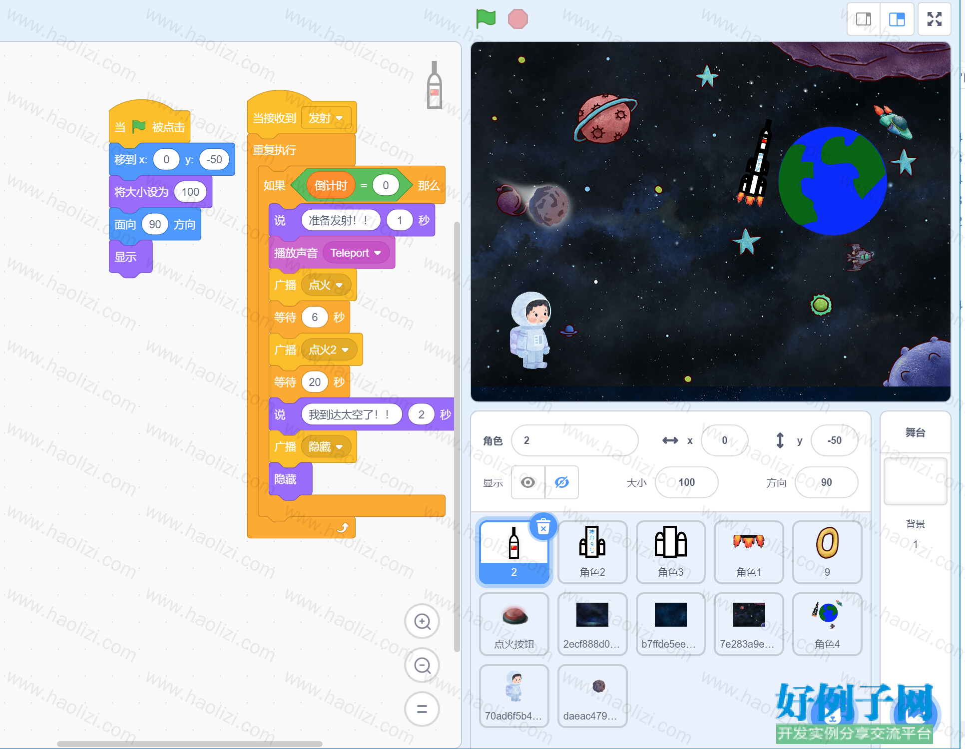Click the rocket on the stage

pos(756,164)
